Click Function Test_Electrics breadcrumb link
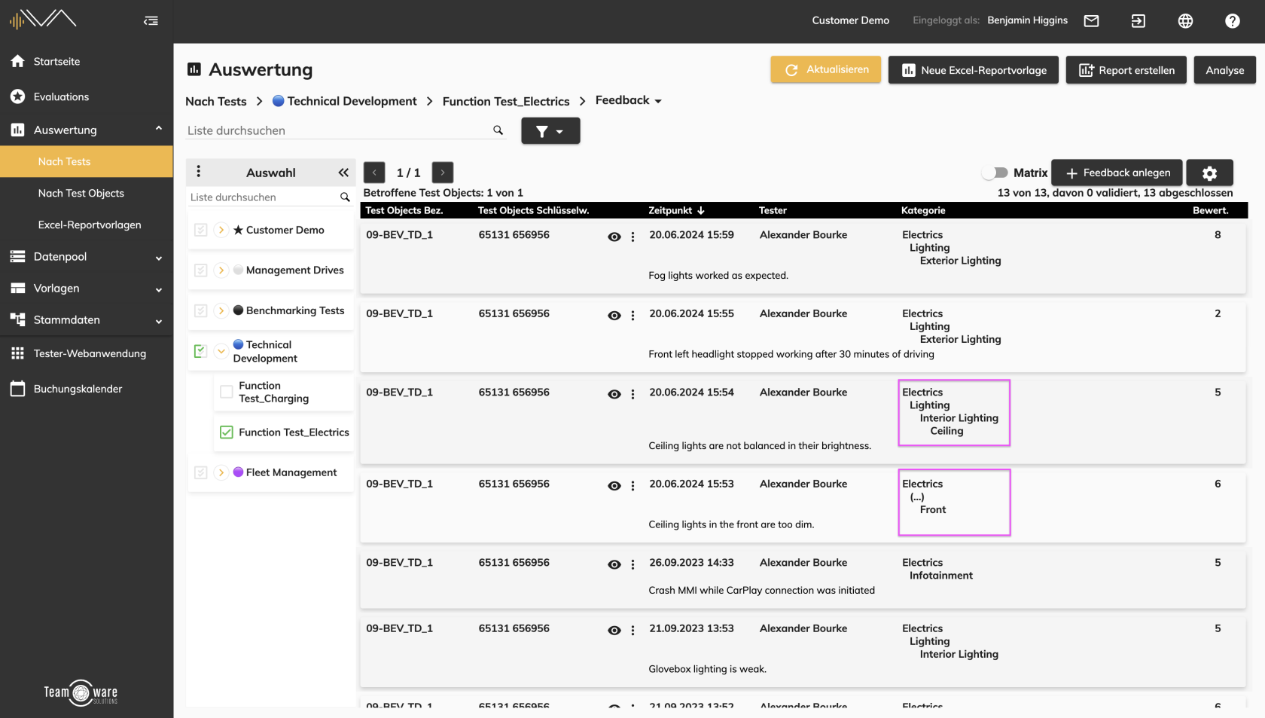 [x=506, y=101]
